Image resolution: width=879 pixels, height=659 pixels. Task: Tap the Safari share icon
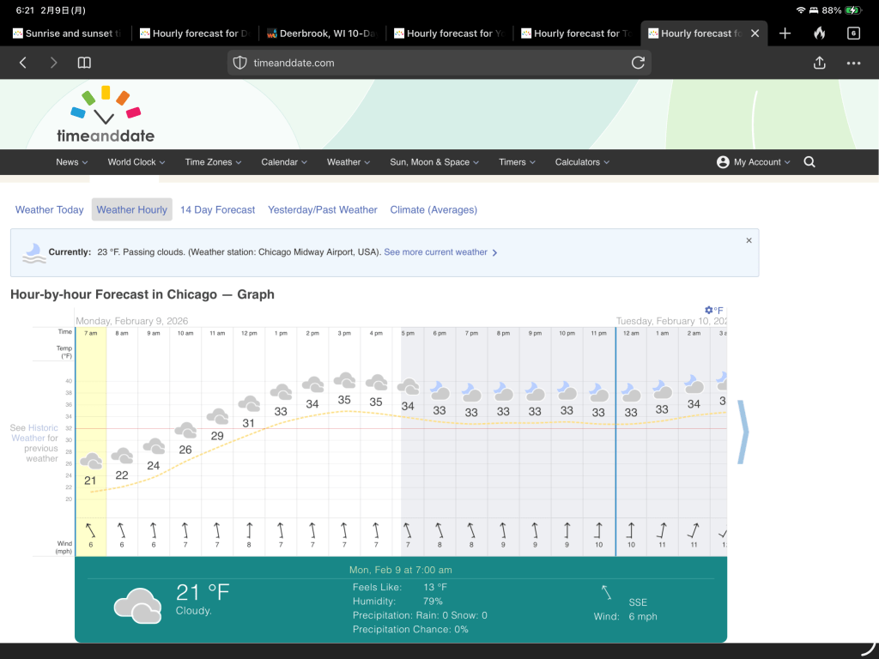pos(819,63)
